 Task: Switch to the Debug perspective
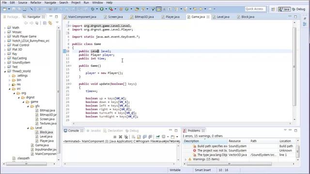click(298, 9)
